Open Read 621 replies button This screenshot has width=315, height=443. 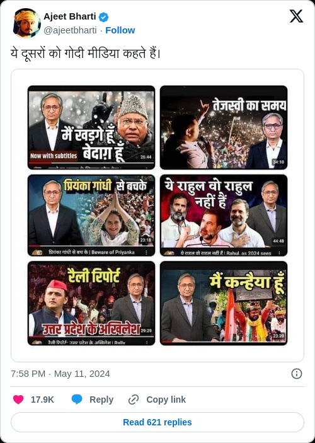(157, 422)
